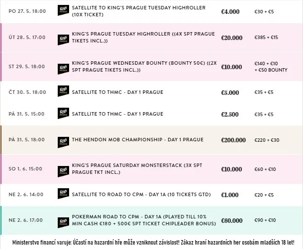The image size is (303, 249).
Task: Click King's logo beside Hendon Mob Championship
Action: tap(63, 140)
